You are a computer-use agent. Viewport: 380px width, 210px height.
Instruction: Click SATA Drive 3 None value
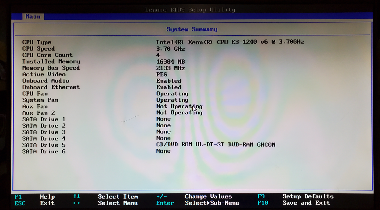click(163, 132)
